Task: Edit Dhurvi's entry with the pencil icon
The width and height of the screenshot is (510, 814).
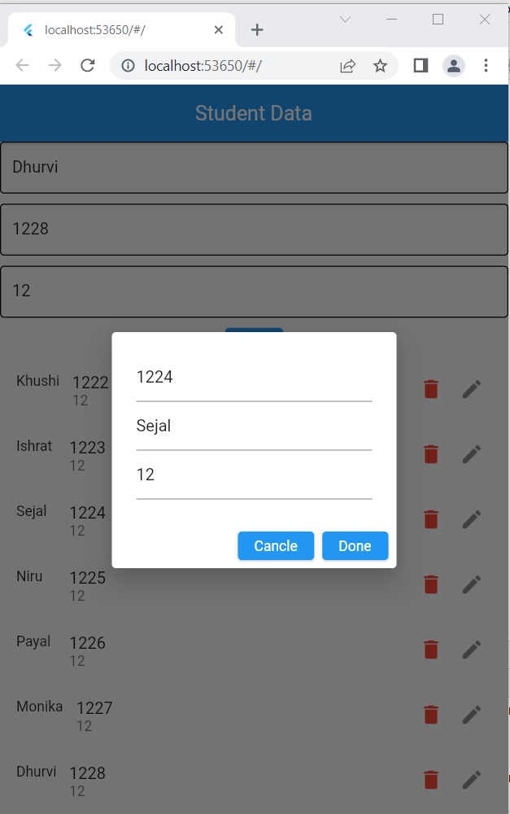Action: 472,779
